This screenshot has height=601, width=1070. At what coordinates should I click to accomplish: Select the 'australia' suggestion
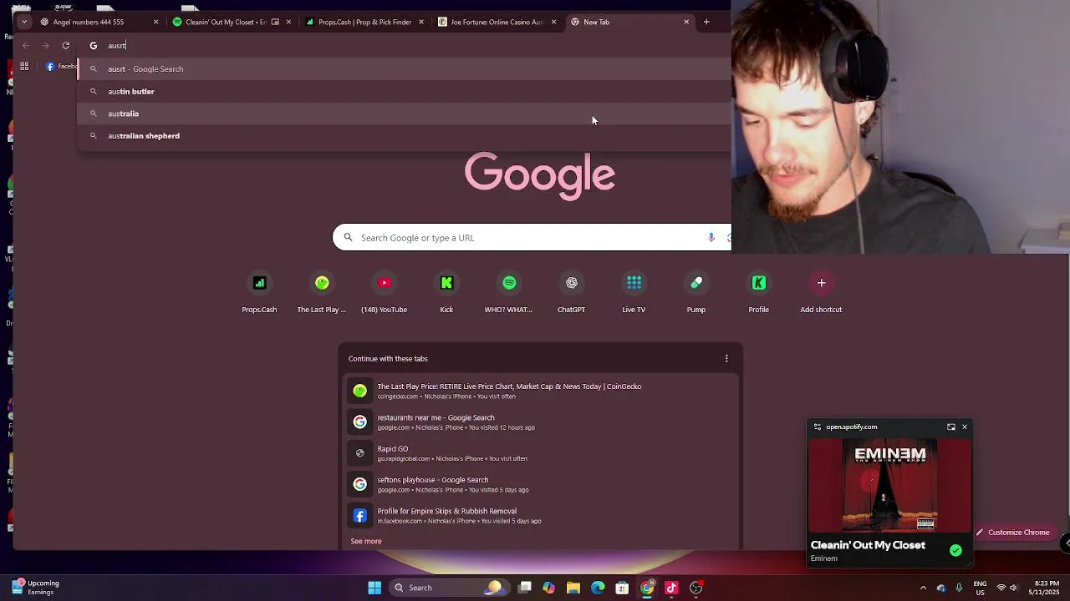(x=404, y=114)
